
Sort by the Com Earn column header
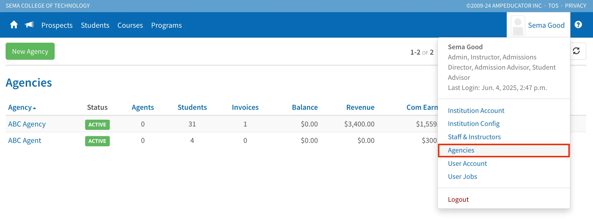(x=422, y=107)
